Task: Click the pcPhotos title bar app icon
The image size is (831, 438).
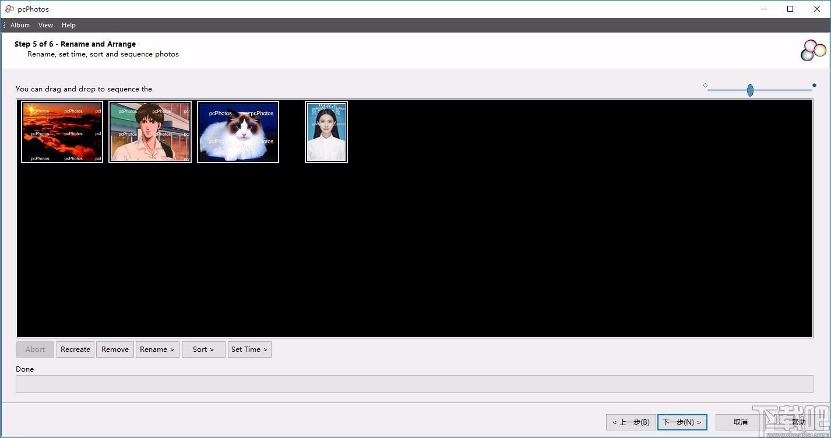Action: point(9,9)
